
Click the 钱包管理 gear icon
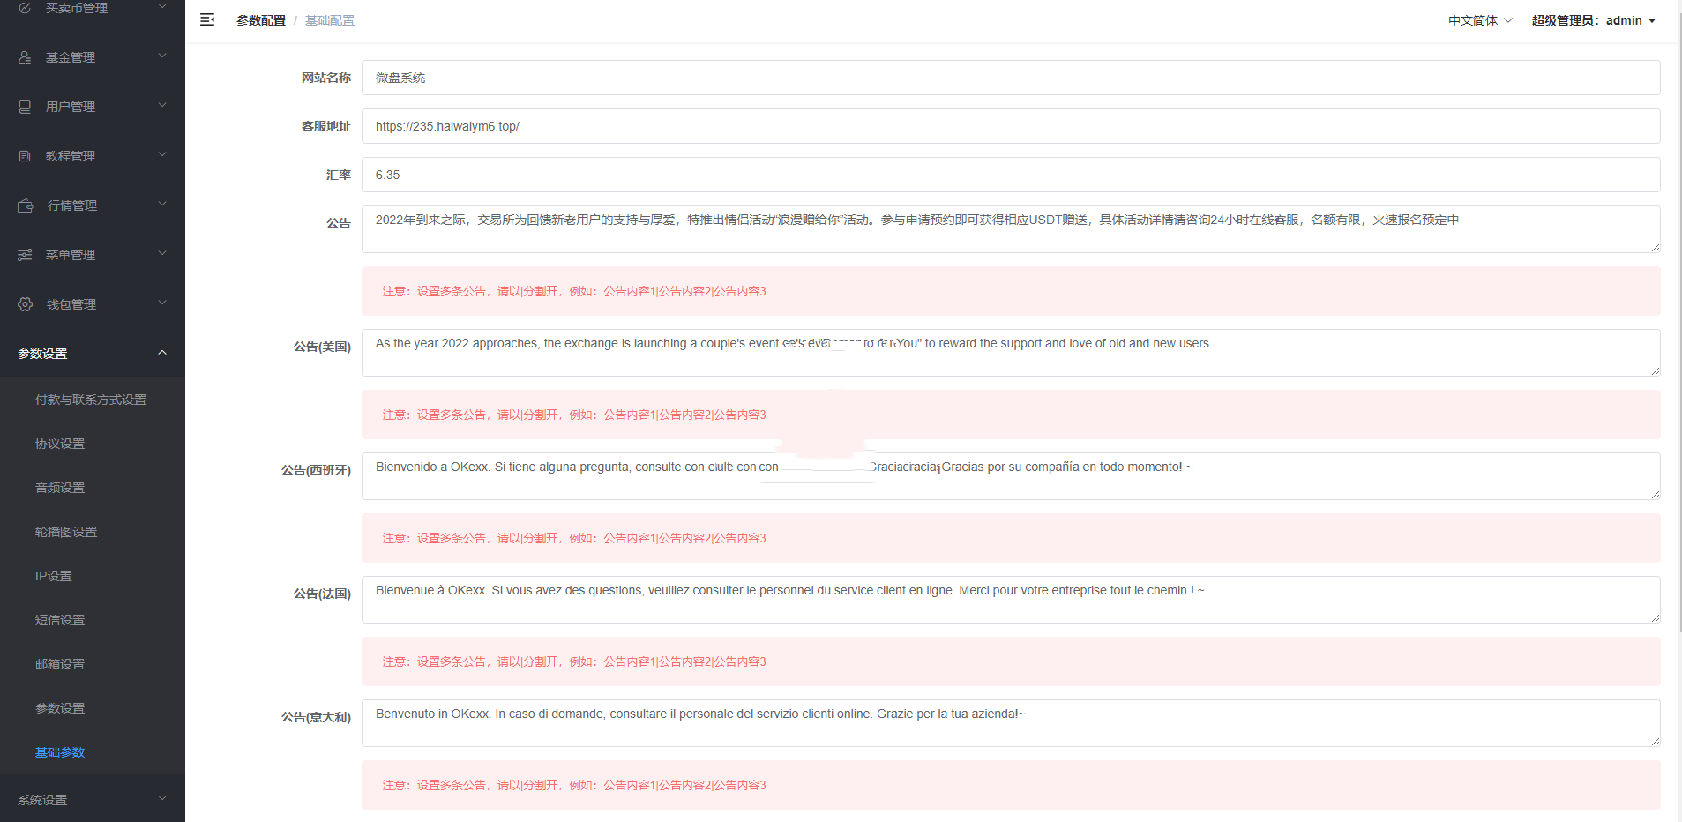[x=26, y=304]
